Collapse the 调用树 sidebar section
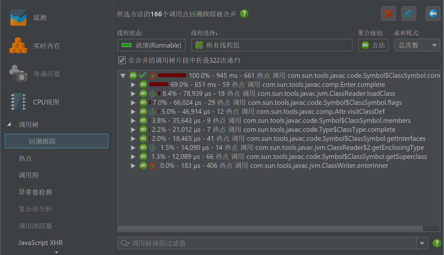Image resolution: width=444 pixels, height=255 pixels. click(x=9, y=124)
